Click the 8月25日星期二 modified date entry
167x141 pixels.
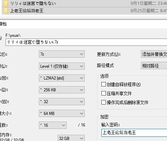tap(149, 11)
